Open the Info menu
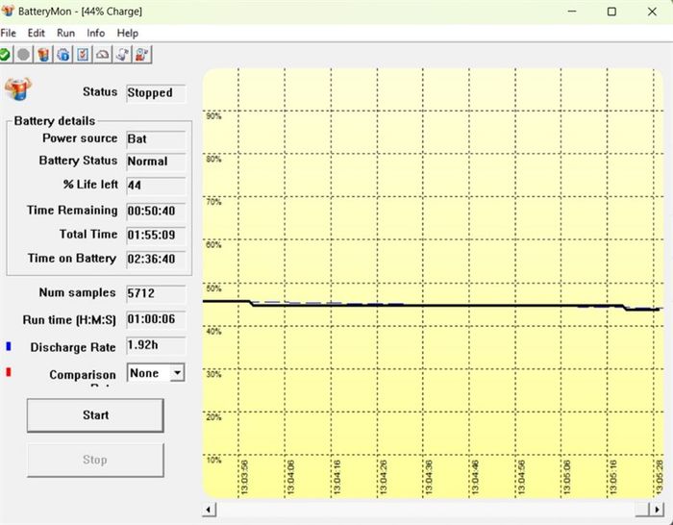Viewport: 673px width, 525px height. (95, 33)
